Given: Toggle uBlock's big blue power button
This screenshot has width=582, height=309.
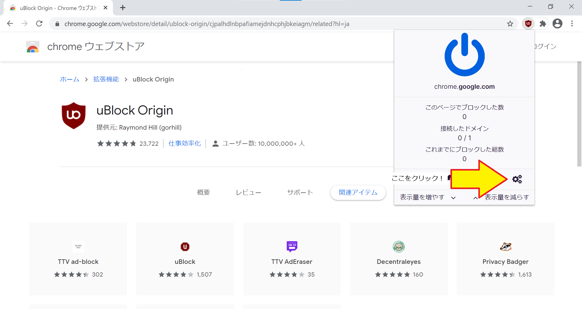Looking at the screenshot, I should [x=464, y=55].
